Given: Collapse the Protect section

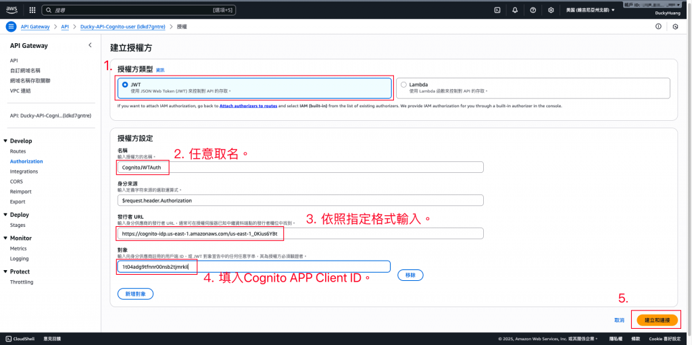Looking at the screenshot, I should [5, 271].
